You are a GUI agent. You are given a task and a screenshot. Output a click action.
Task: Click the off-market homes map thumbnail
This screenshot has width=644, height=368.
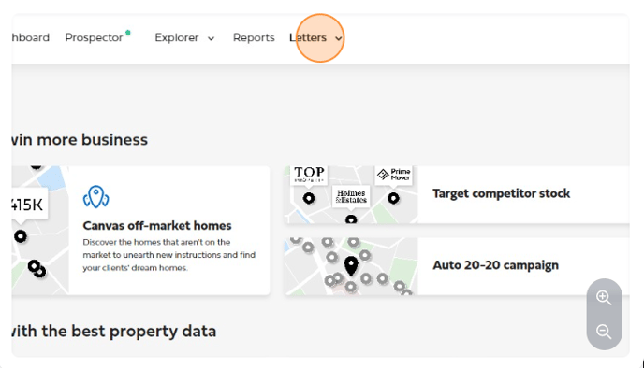(40, 231)
